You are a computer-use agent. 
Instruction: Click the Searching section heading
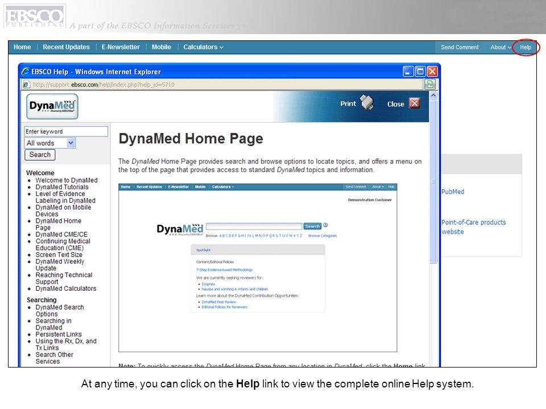[42, 300]
